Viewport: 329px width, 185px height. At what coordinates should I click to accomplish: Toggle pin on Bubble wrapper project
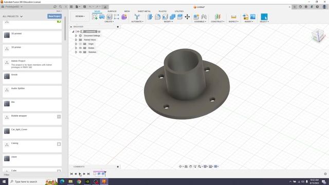tap(59, 117)
